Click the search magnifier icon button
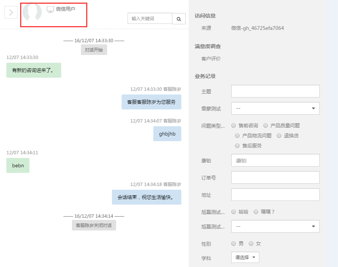The image size is (338, 267). [179, 19]
